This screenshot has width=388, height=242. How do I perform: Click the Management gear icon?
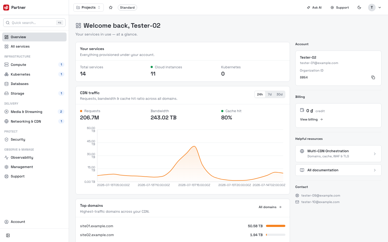click(x=6, y=167)
